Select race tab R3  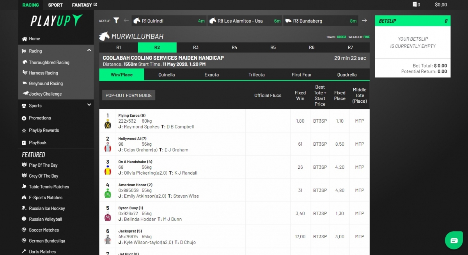[x=196, y=47]
